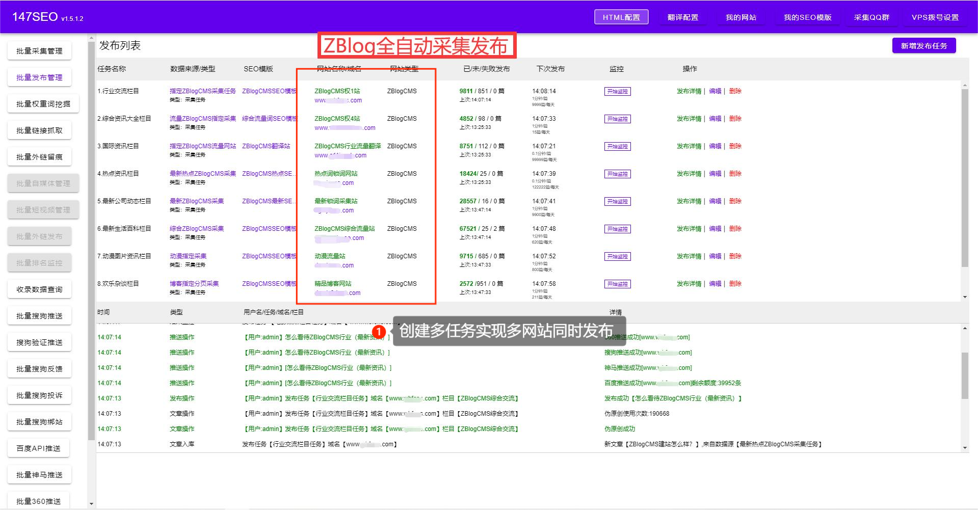This screenshot has height=510, width=978.
Task: Start monitoring for 行业交流栏目 task
Action: (617, 92)
